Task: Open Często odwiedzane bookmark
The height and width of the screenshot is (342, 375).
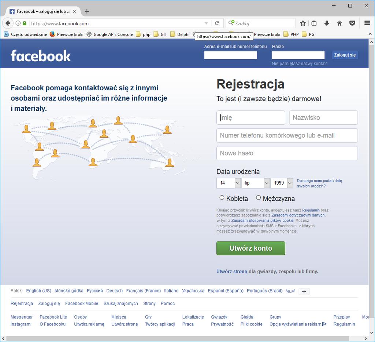Action: pos(25,34)
